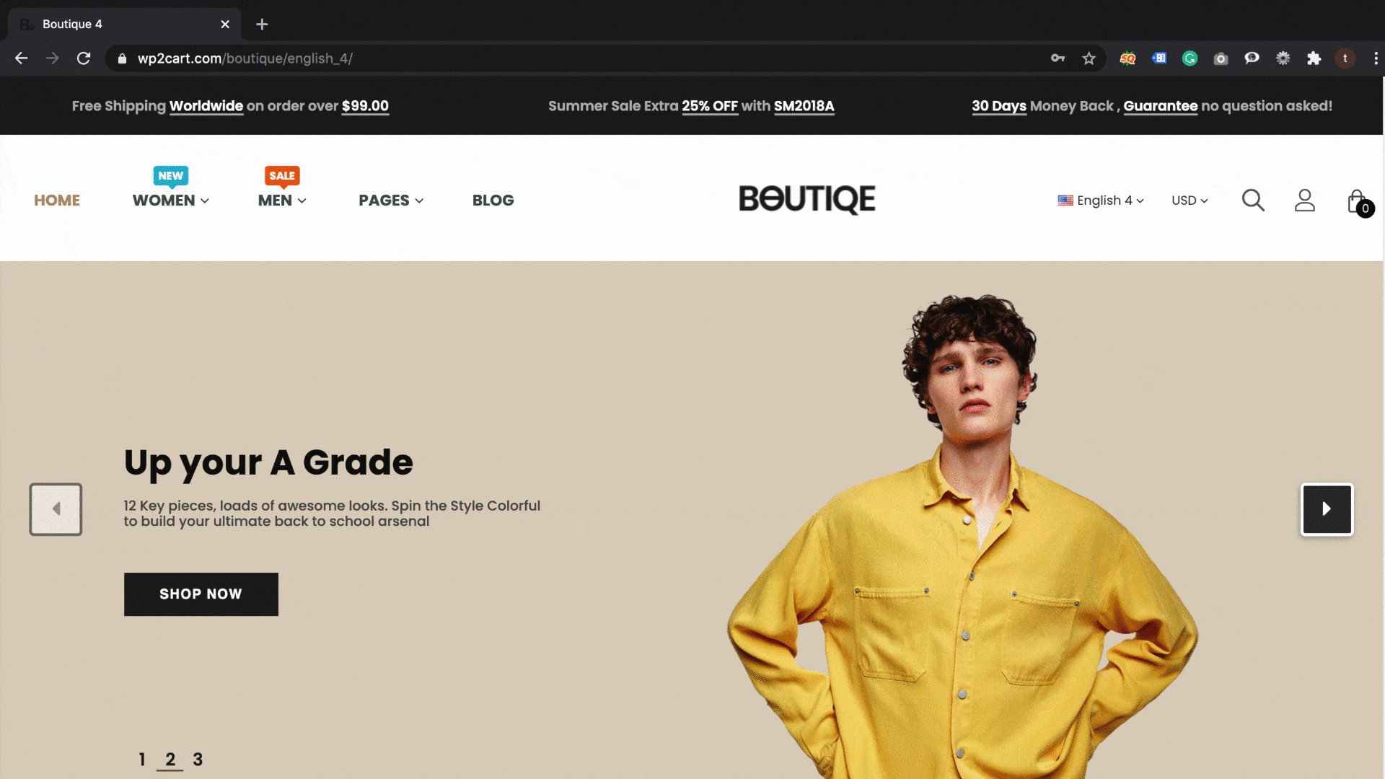Open the site search magnifier icon
Image resolution: width=1385 pixels, height=779 pixels.
click(x=1253, y=201)
